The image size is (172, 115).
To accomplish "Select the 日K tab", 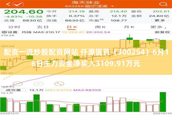I will [72, 27].
